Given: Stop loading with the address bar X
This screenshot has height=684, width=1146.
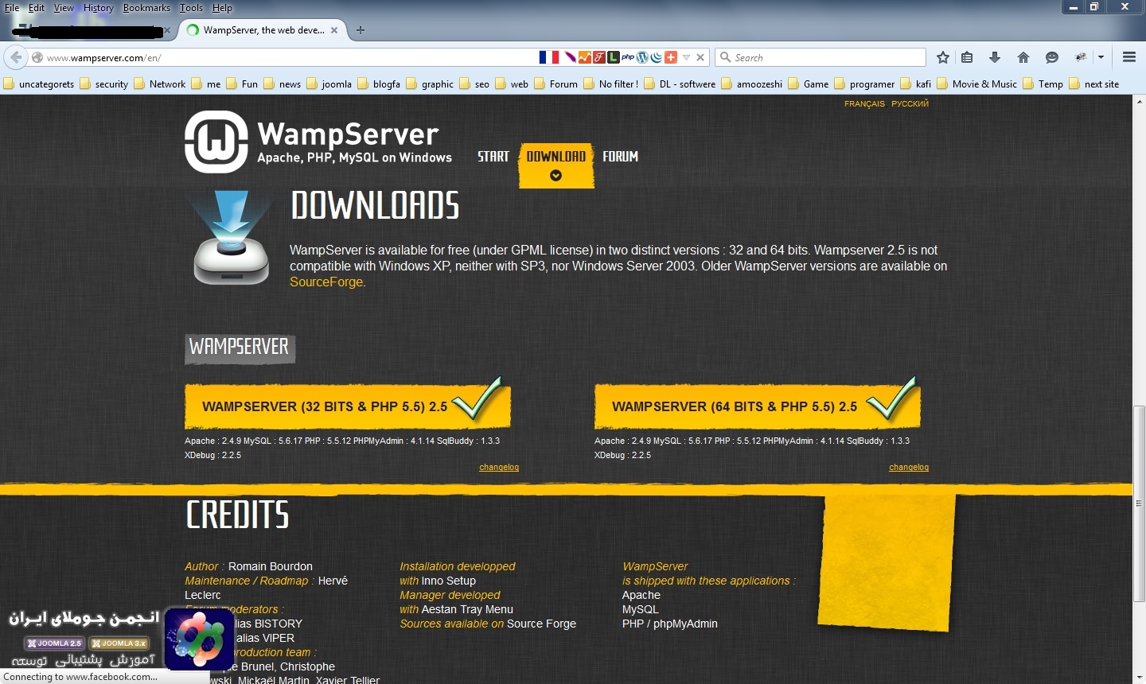Looking at the screenshot, I should [700, 57].
